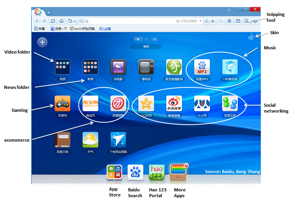Image resolution: width=290 pixels, height=203 pixels.
Task: Select the 常用 frequently-used tab label
Action: (x=146, y=47)
